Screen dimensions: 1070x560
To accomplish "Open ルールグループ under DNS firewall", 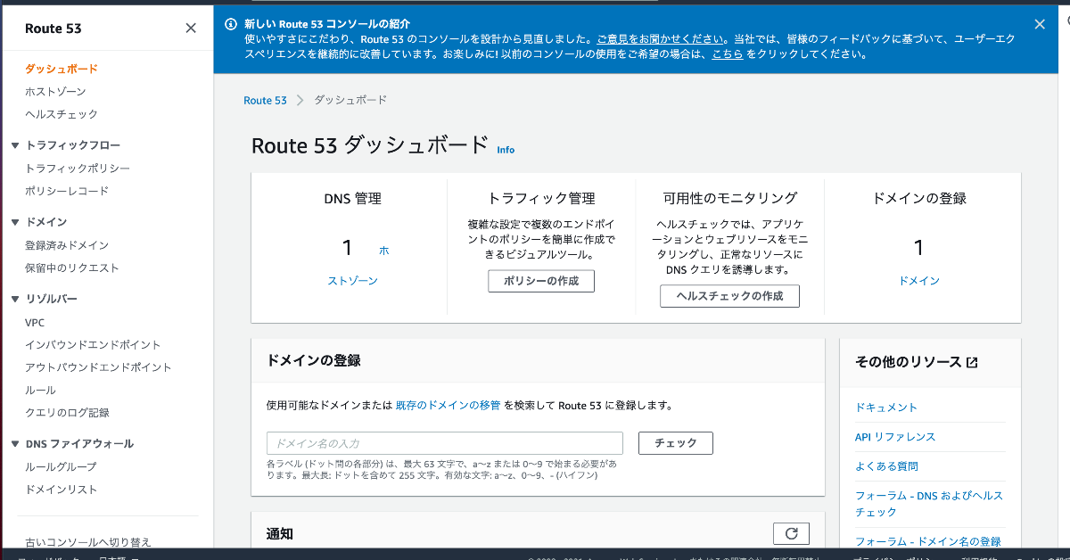I will point(61,467).
